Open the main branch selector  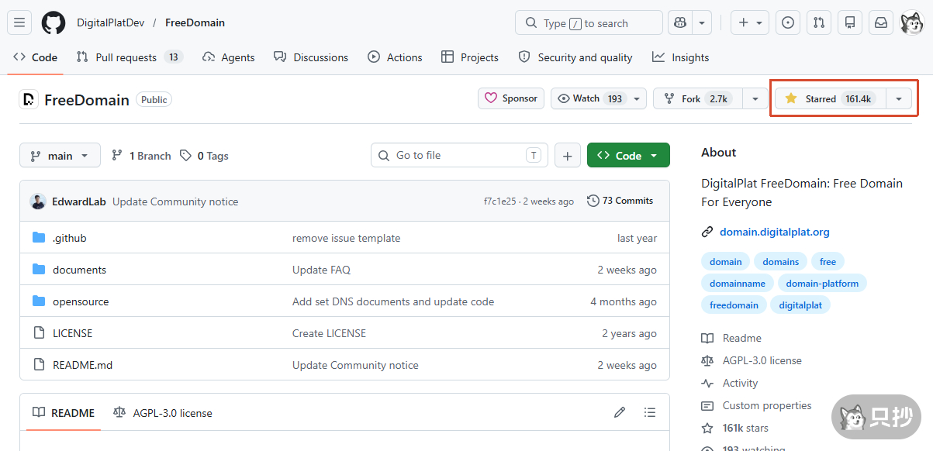pos(60,156)
